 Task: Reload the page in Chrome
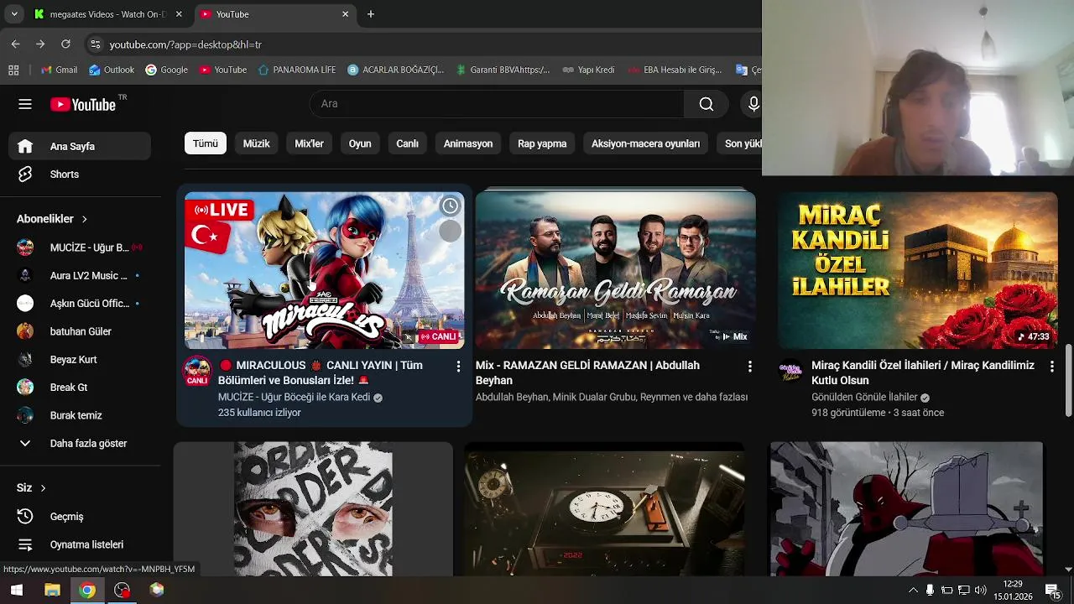tap(65, 44)
